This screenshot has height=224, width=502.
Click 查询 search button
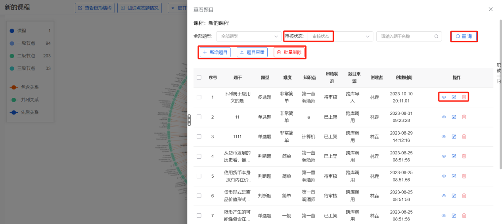coord(464,36)
